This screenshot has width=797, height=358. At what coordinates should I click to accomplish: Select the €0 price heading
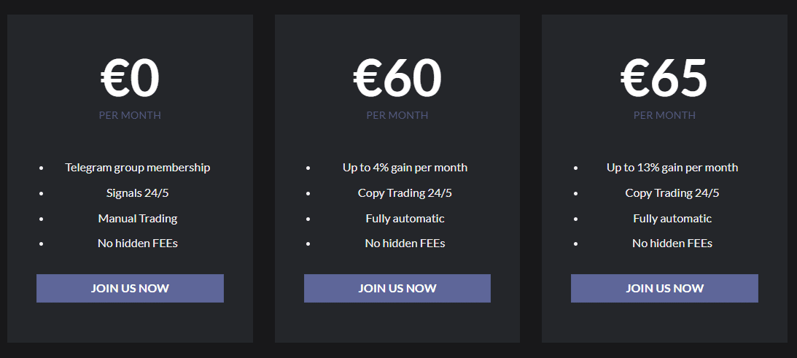click(x=130, y=78)
